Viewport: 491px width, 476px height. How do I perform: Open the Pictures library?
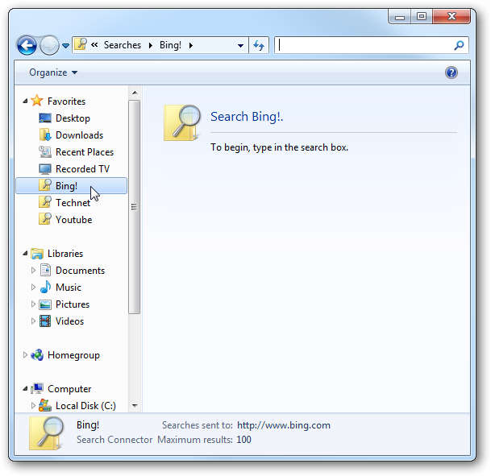click(73, 304)
